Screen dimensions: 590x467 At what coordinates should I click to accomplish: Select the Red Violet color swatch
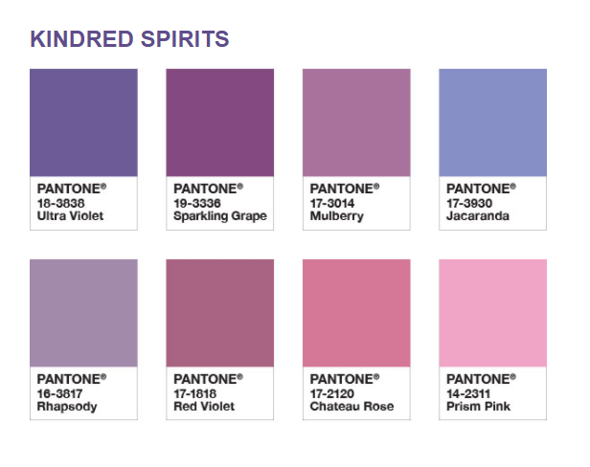pos(220,313)
